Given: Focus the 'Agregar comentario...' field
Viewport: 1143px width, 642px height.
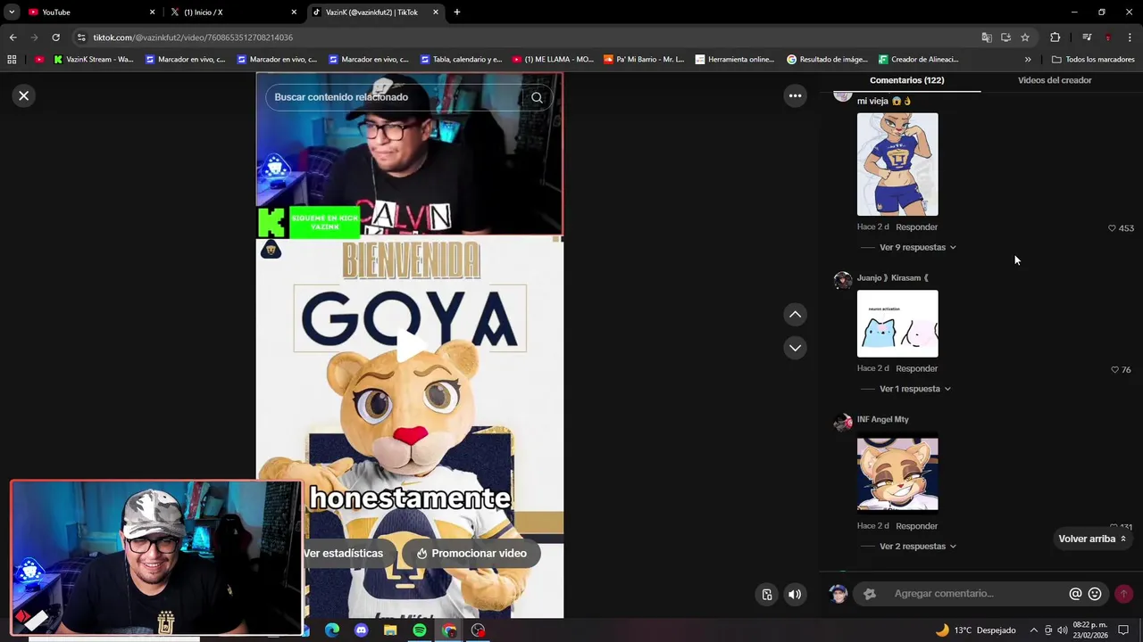Looking at the screenshot, I should [x=978, y=594].
